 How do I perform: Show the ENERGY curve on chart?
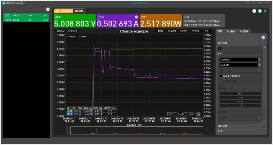pyautogui.click(x=183, y=31)
